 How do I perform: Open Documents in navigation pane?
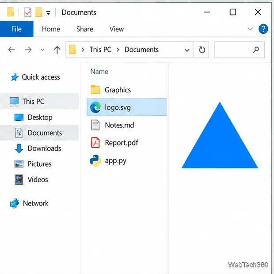click(x=39, y=133)
